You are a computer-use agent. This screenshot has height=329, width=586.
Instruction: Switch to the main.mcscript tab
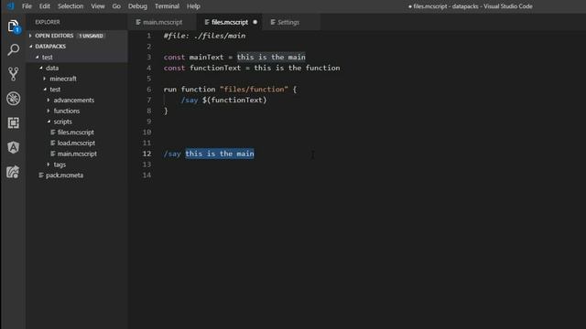[x=162, y=22]
